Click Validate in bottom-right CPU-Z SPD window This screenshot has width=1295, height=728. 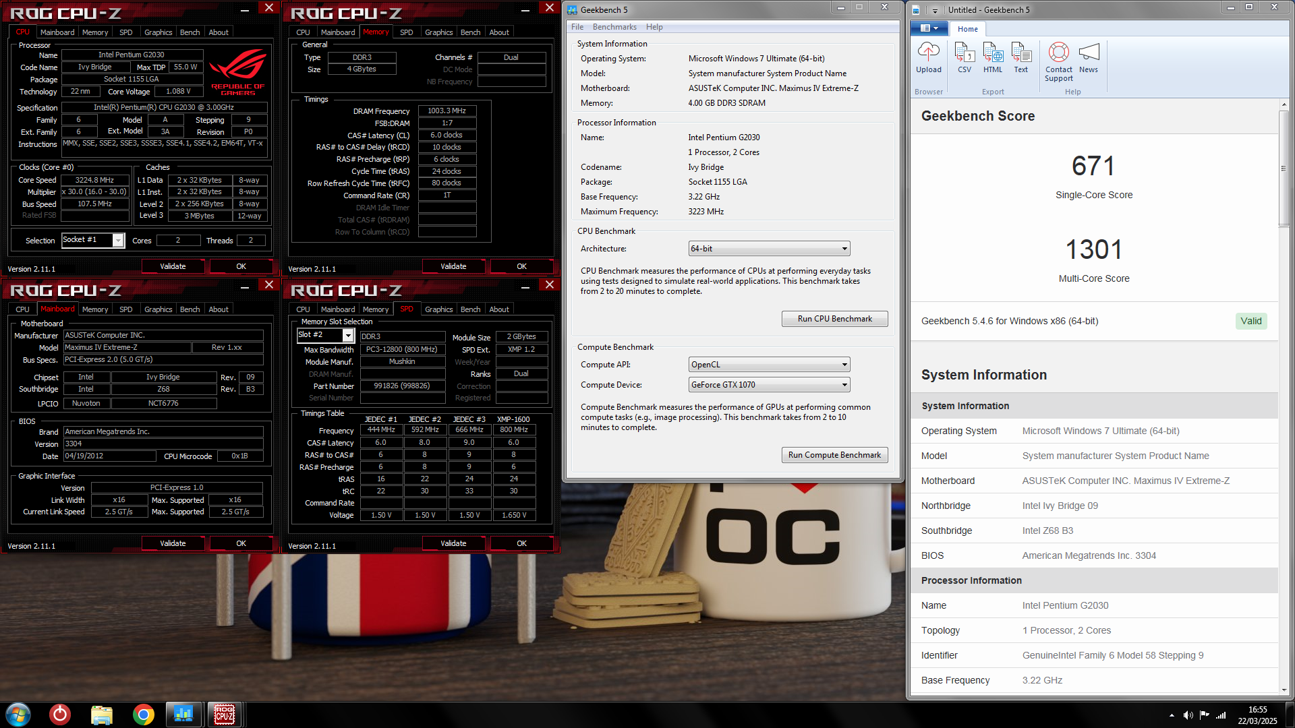(453, 543)
